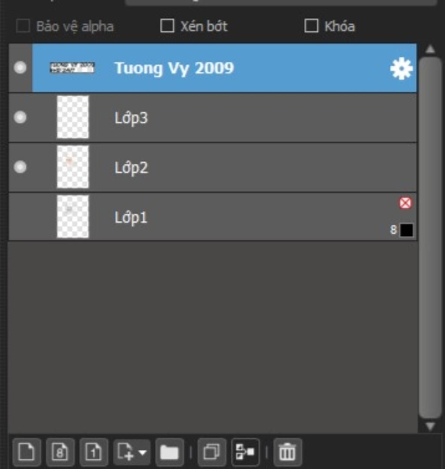Hide the Lớp2 layer

tap(20, 167)
